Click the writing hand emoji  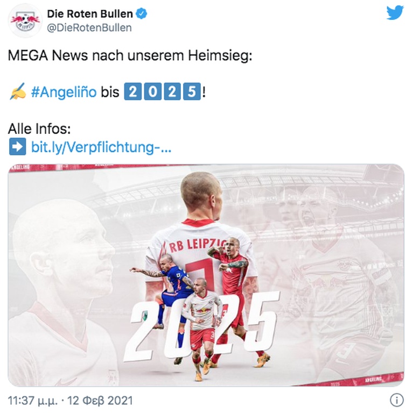(18, 91)
